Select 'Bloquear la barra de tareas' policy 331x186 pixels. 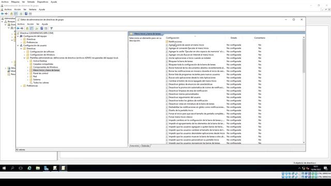[180, 61]
